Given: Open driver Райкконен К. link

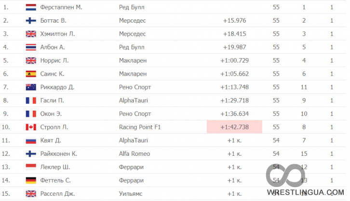Looking at the screenshot, I should click(59, 154).
